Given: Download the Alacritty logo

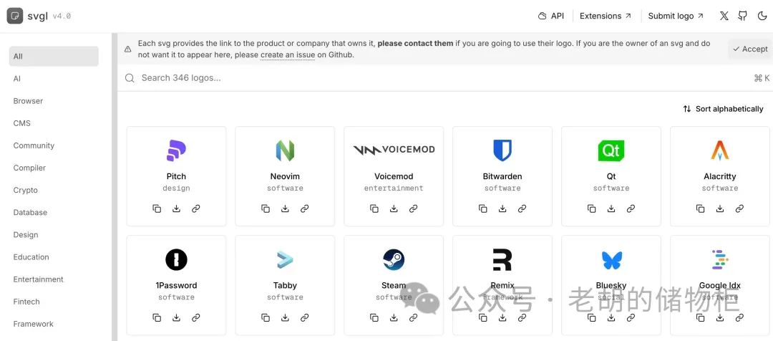Looking at the screenshot, I should click(x=720, y=208).
